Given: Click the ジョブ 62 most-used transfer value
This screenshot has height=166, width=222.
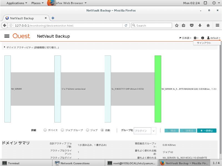Looking at the screenshot, I should 168,152.
